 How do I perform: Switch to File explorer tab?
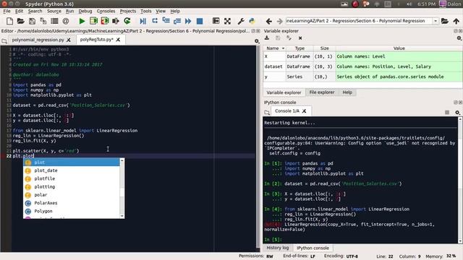[322, 92]
